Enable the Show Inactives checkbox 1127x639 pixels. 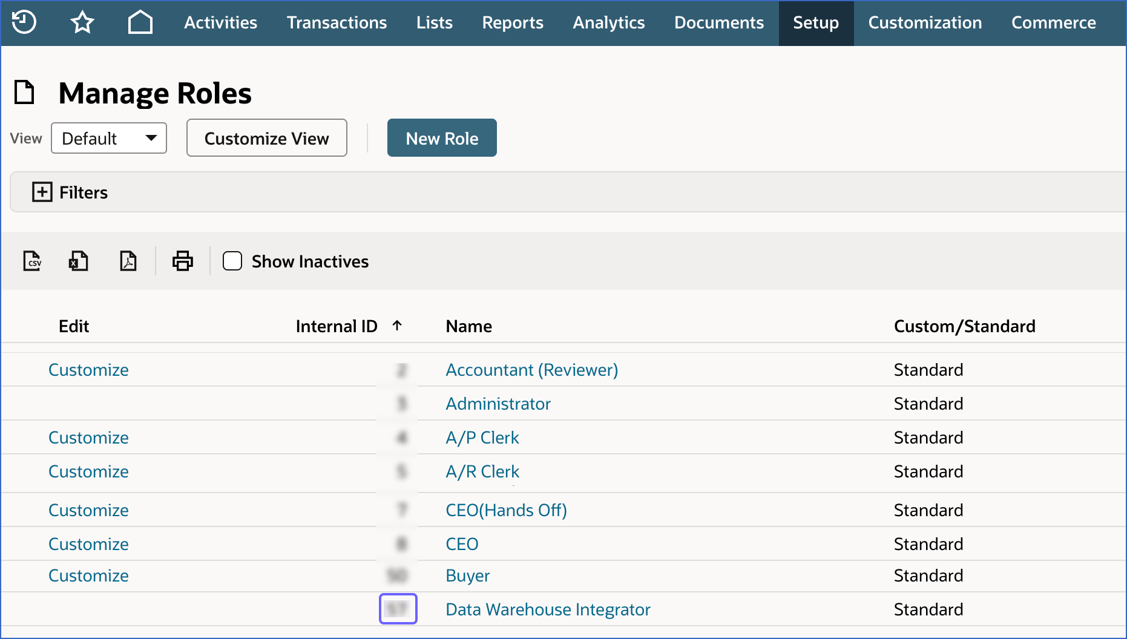(x=232, y=261)
